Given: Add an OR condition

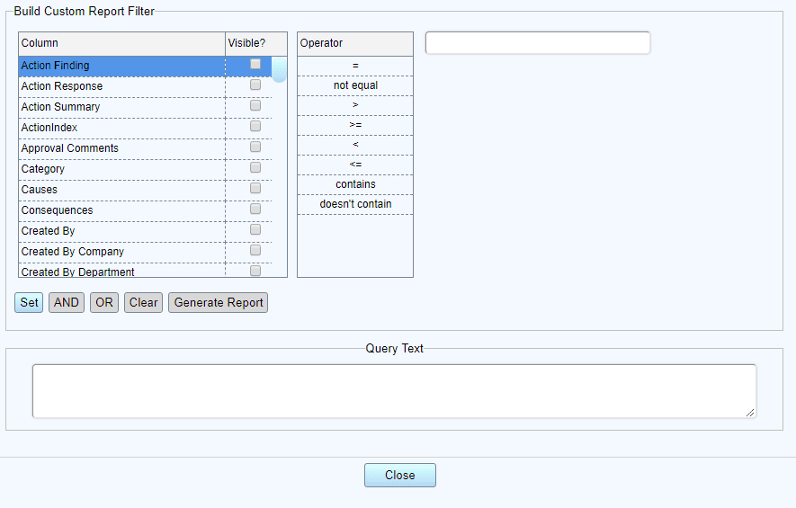Looking at the screenshot, I should (104, 302).
